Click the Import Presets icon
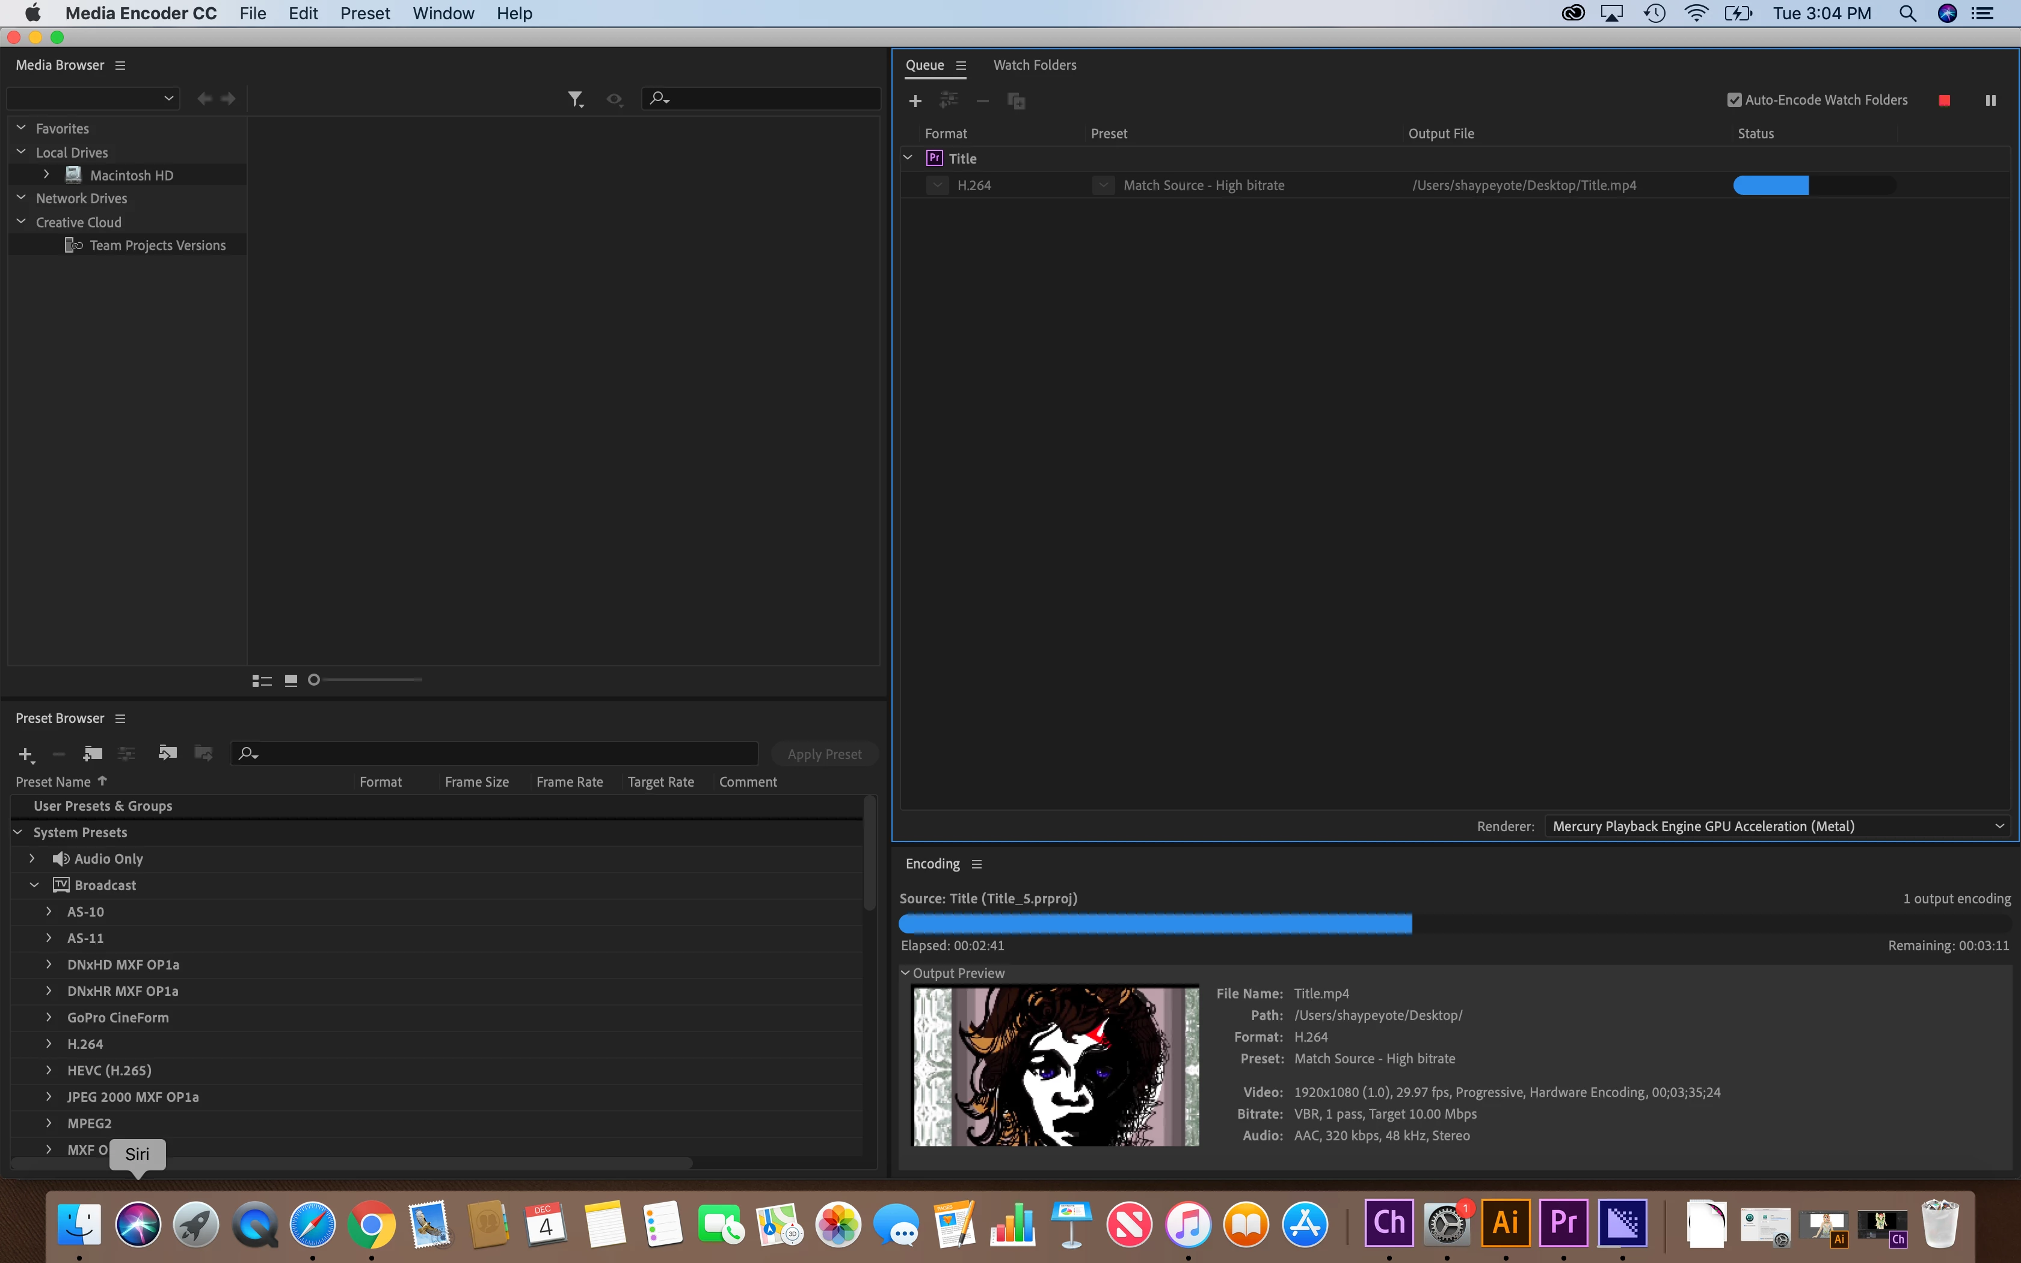 coord(167,754)
